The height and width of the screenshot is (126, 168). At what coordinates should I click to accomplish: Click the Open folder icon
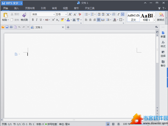click(3, 27)
